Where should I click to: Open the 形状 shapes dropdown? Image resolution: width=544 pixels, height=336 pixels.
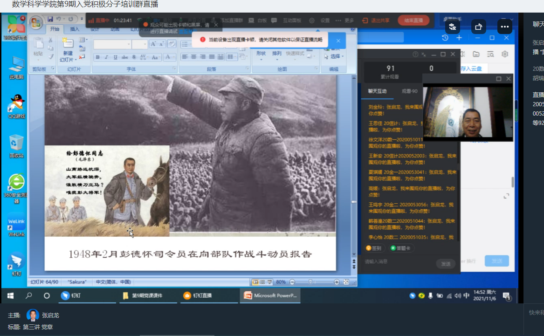pyautogui.click(x=261, y=55)
